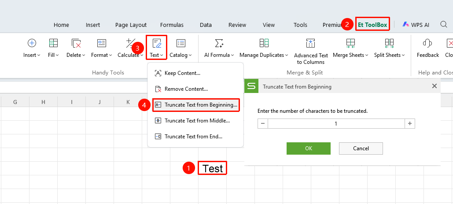Expand the Format dropdown arrow
The image size is (453, 204).
pos(110,55)
